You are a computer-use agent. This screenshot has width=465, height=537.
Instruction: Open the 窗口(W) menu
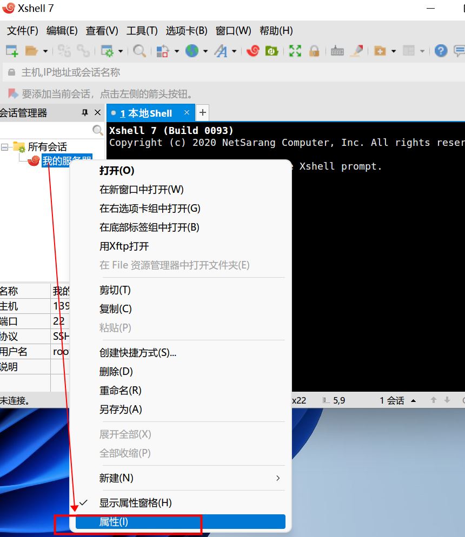click(234, 31)
